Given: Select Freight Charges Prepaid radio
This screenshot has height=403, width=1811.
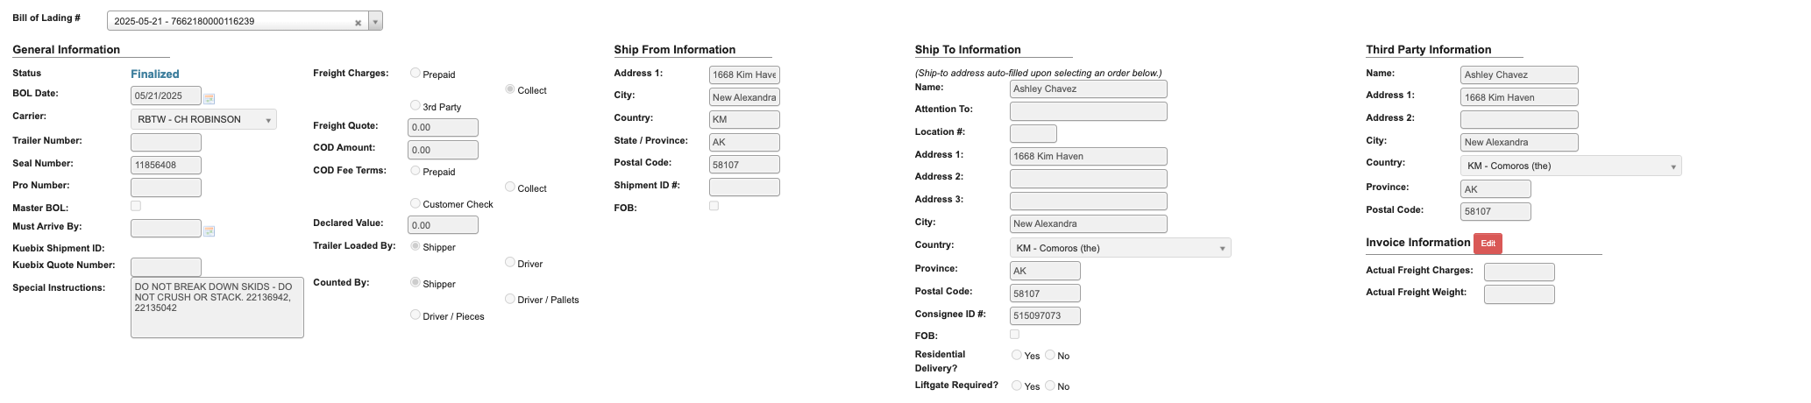Looking at the screenshot, I should tap(415, 73).
